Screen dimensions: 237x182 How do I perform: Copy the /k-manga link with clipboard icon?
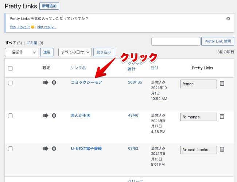click(x=222, y=117)
